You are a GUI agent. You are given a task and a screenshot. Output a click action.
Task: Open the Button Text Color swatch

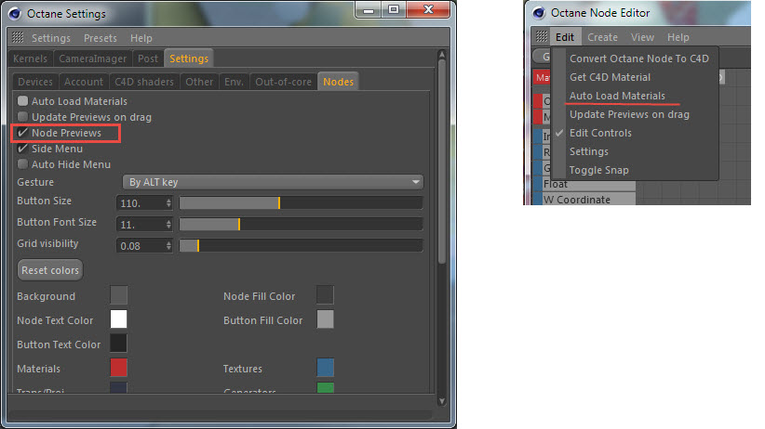118,344
